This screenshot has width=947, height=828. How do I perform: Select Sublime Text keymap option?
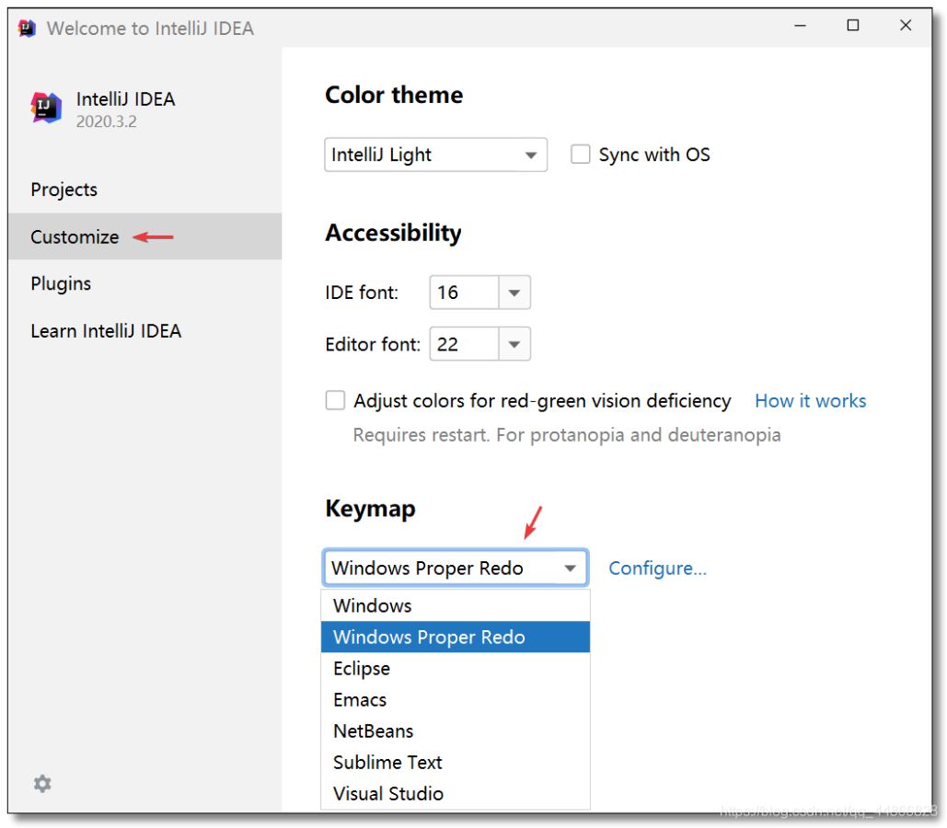tap(387, 762)
